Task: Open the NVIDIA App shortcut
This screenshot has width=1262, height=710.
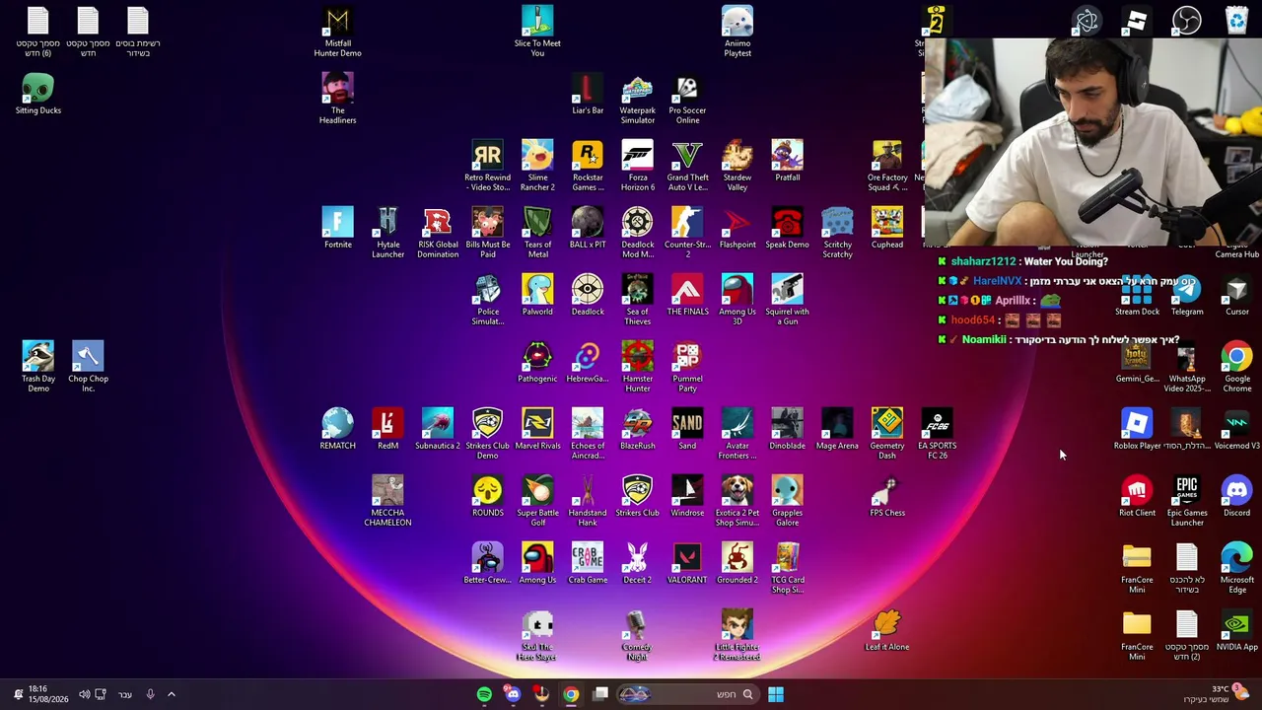Action: 1236,631
